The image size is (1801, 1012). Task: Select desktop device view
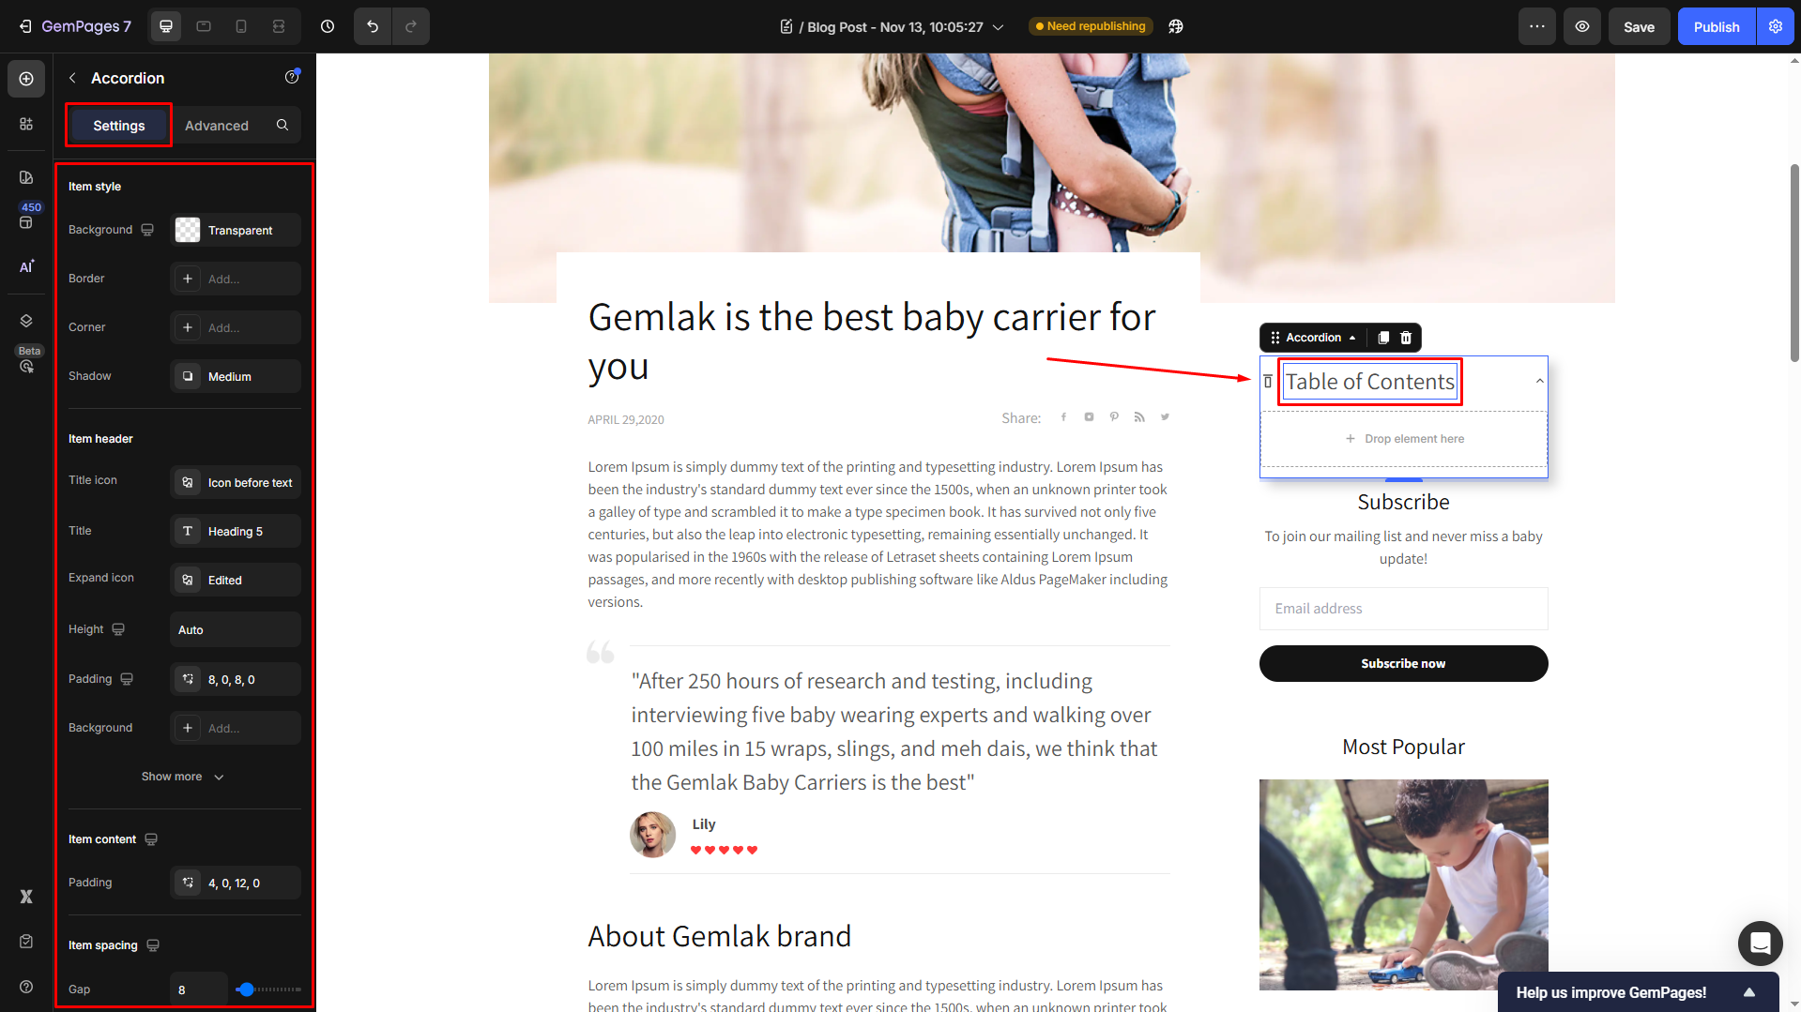coord(166,26)
